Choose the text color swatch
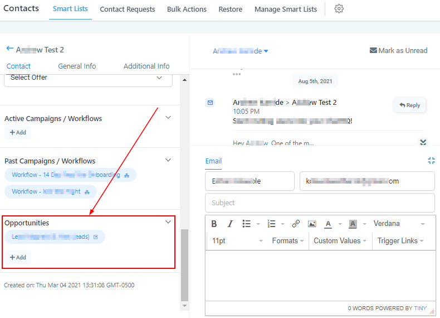The height and width of the screenshot is (318, 440). (328, 224)
